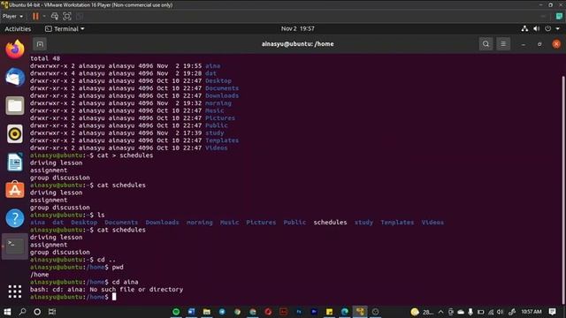Open the terminal hamburger menu
The width and height of the screenshot is (566, 318).
[503, 44]
